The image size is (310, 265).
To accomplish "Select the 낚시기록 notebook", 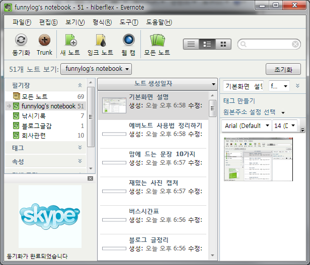I will coord(46,116).
